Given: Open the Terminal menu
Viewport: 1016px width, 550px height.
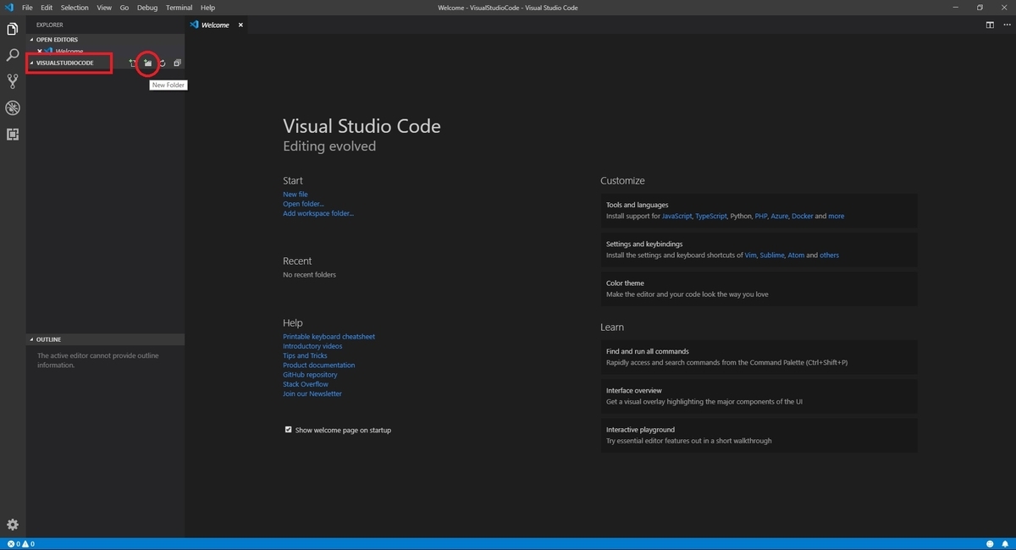Looking at the screenshot, I should [x=179, y=8].
